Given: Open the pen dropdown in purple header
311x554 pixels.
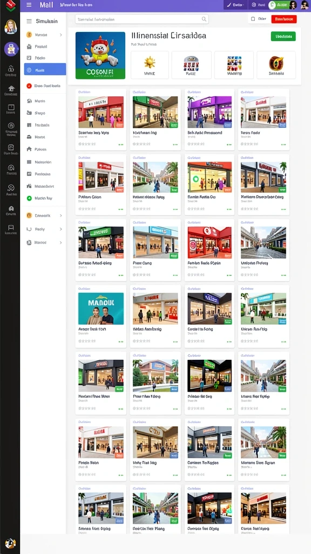Looking at the screenshot, I should pyautogui.click(x=235, y=5).
